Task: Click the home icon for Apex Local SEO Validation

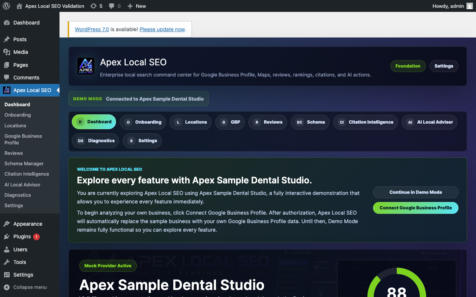Action: pos(19,6)
